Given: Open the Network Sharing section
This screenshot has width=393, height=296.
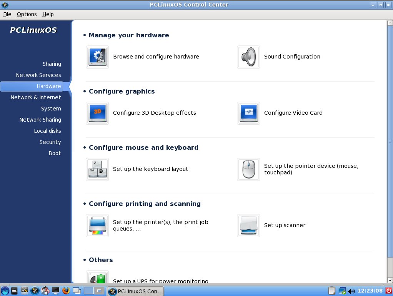Looking at the screenshot, I should click(x=40, y=120).
